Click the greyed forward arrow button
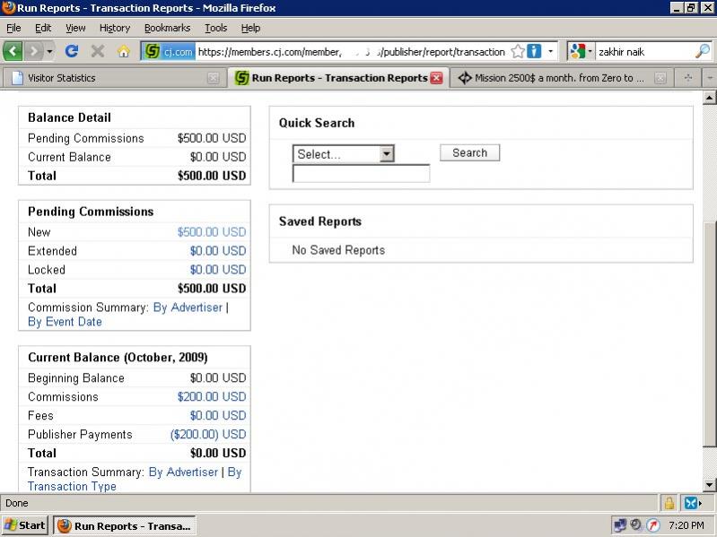Screen dimensions: 717x537 coord(33,51)
